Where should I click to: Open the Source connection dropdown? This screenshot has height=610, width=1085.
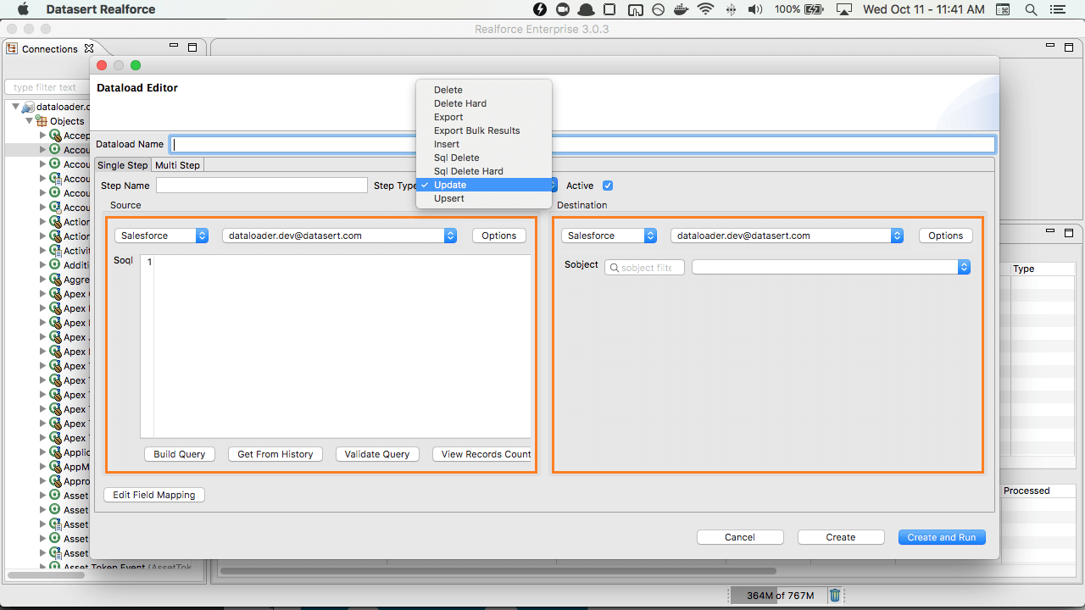(340, 236)
